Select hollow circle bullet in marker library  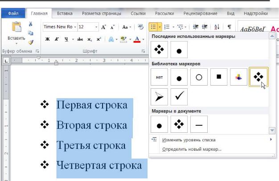[199, 77]
